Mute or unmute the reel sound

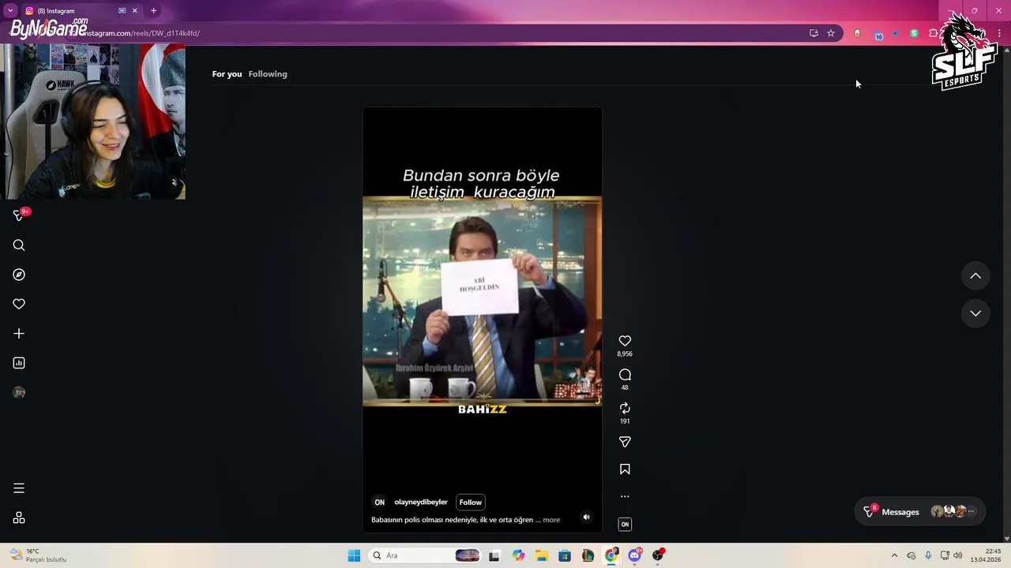click(x=586, y=518)
